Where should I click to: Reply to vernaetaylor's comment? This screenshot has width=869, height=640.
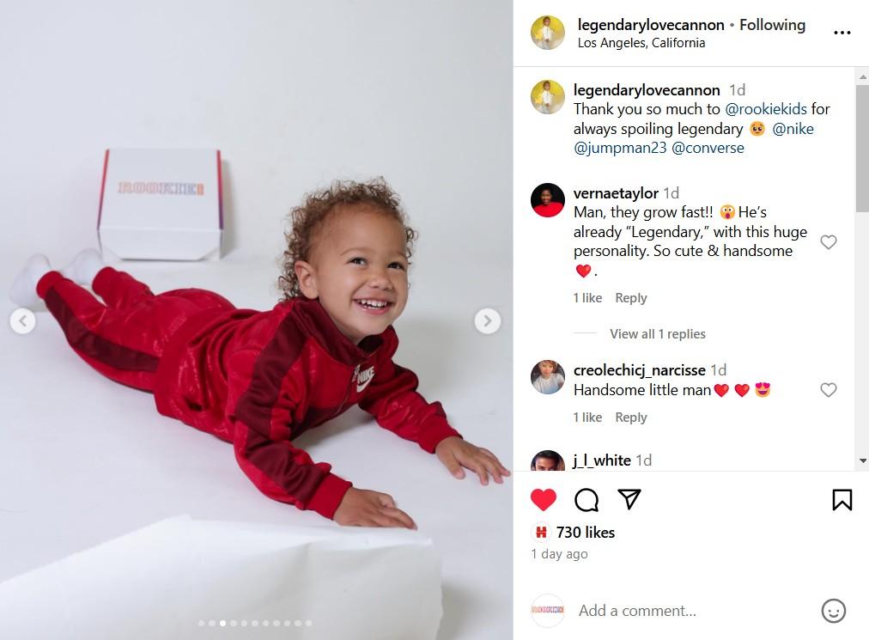point(630,298)
